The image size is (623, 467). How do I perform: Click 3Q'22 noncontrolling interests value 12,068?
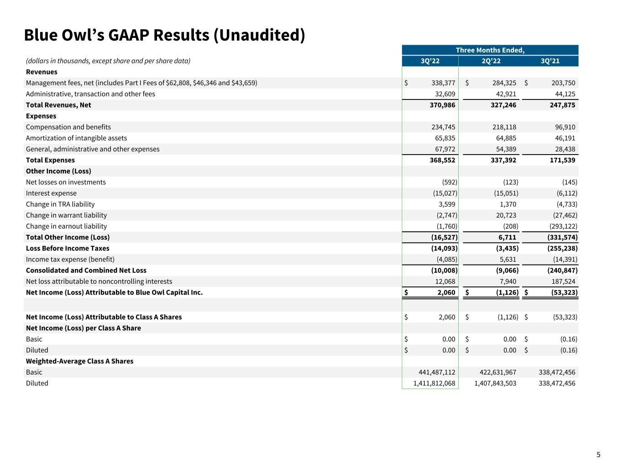(444, 282)
